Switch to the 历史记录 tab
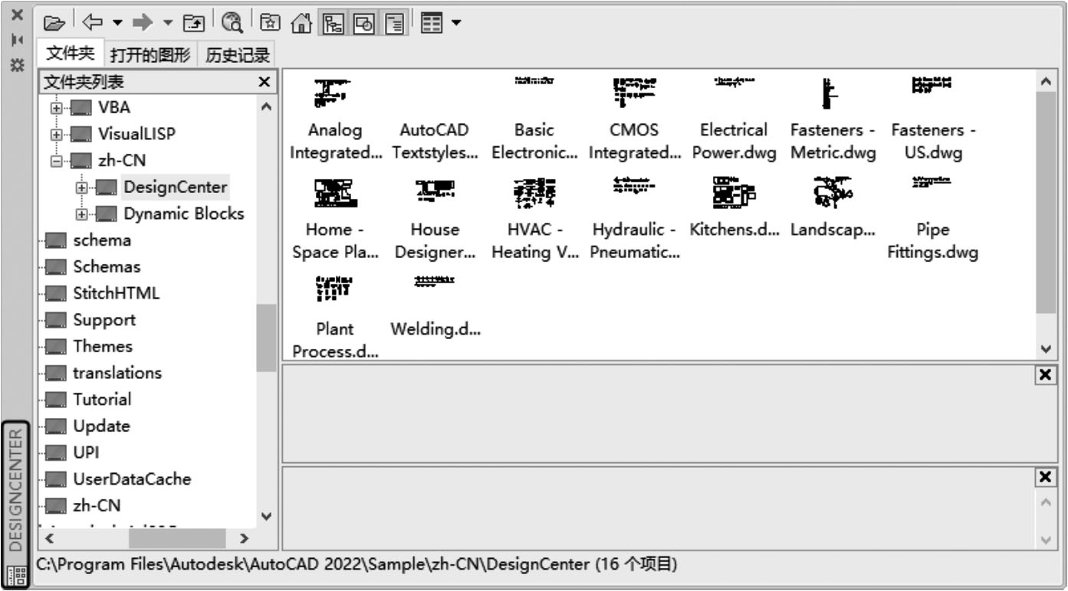 238,54
